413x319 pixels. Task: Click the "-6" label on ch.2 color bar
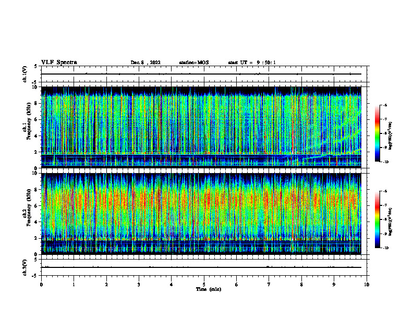tap(385, 191)
